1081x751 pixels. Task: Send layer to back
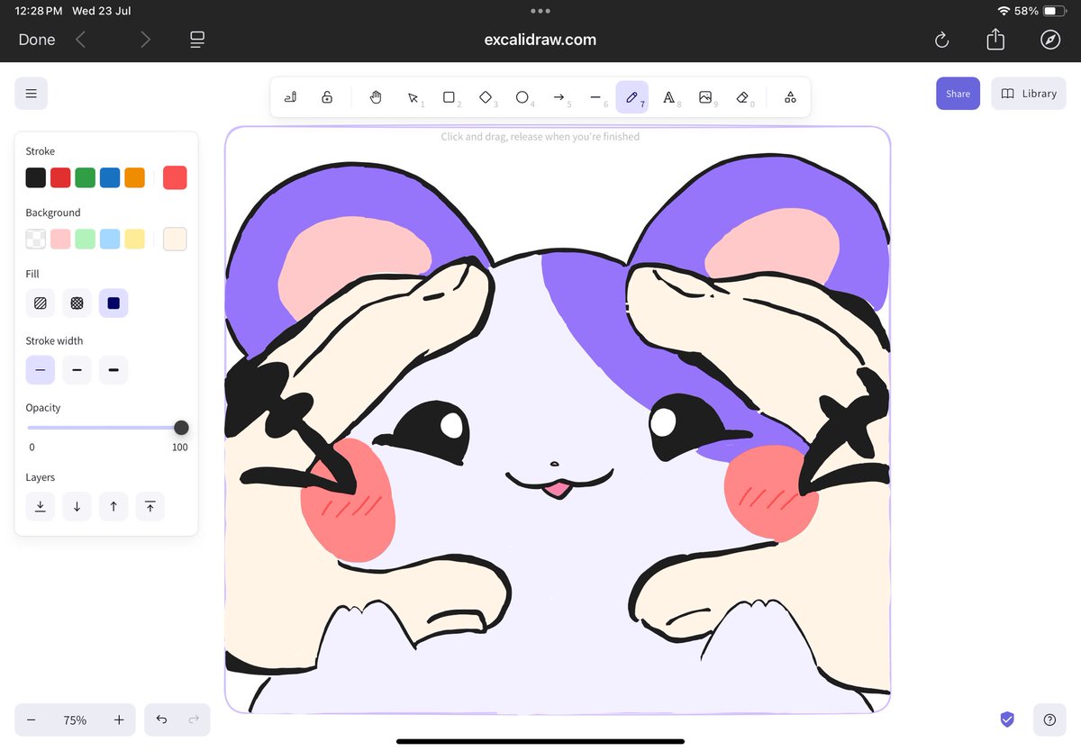pyautogui.click(x=41, y=507)
